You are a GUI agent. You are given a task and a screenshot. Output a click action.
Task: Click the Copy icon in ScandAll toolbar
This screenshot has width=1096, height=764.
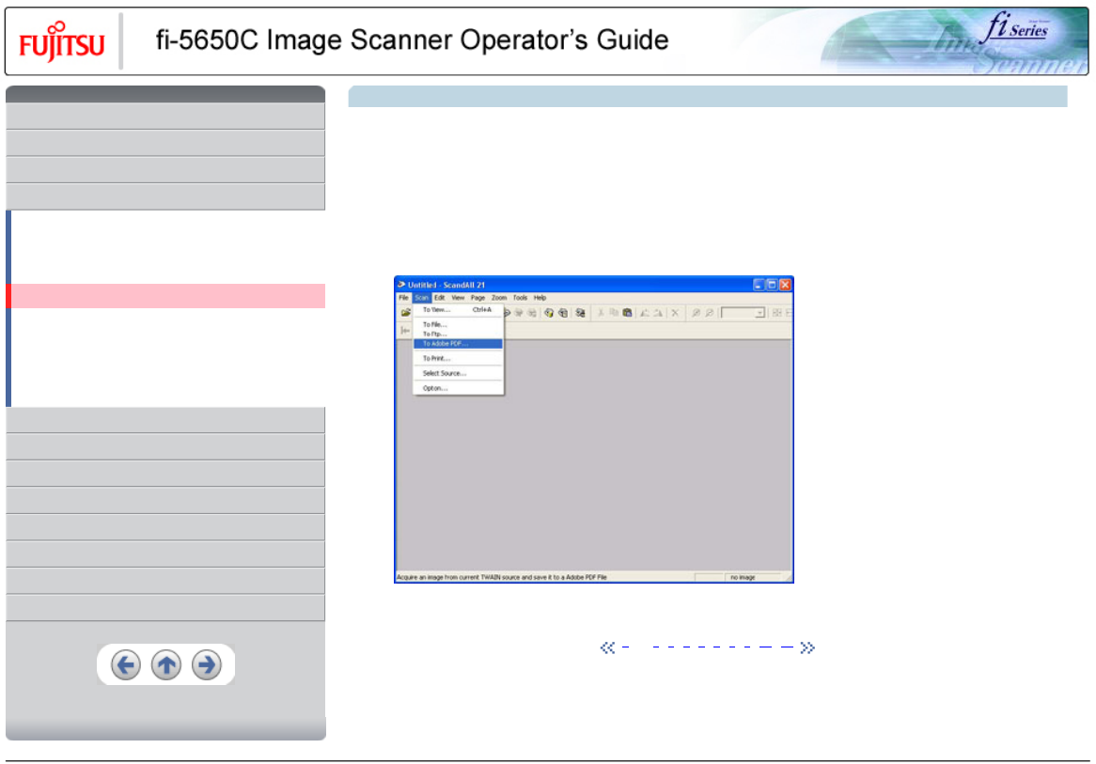(614, 313)
